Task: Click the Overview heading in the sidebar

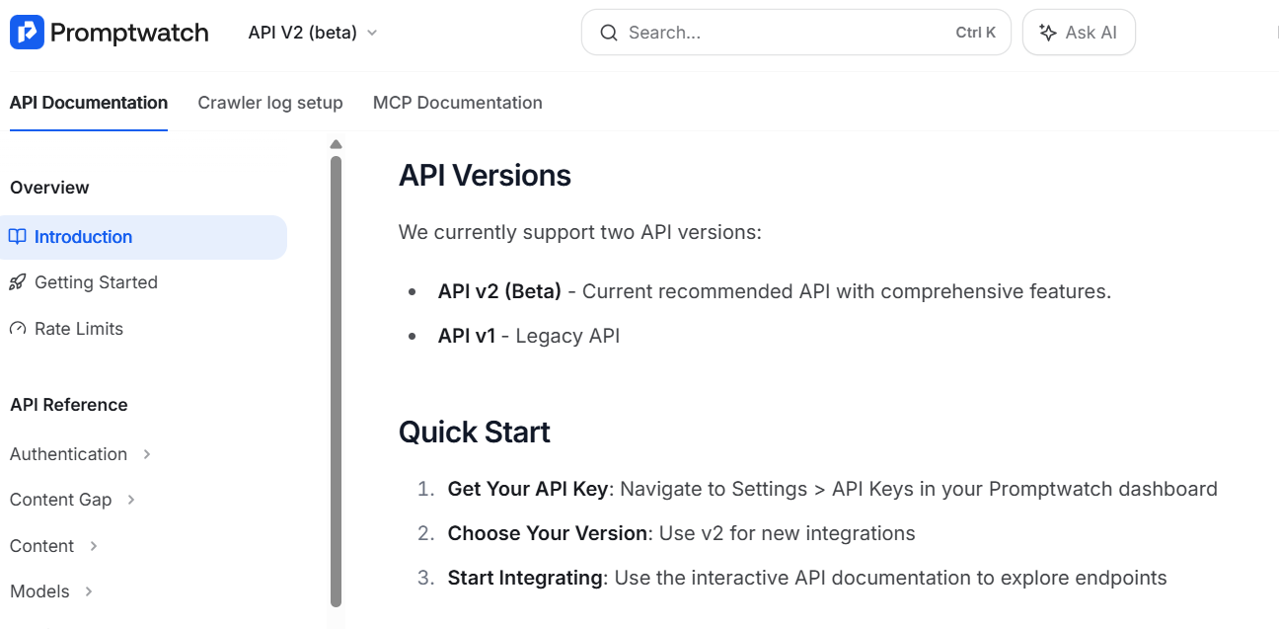Action: coord(48,187)
